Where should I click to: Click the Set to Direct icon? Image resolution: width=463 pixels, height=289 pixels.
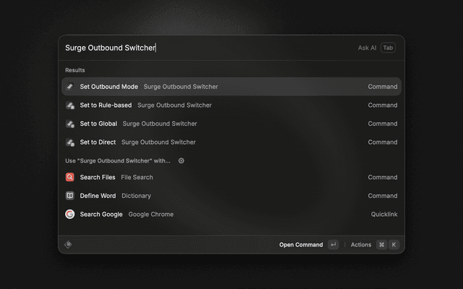(x=70, y=142)
